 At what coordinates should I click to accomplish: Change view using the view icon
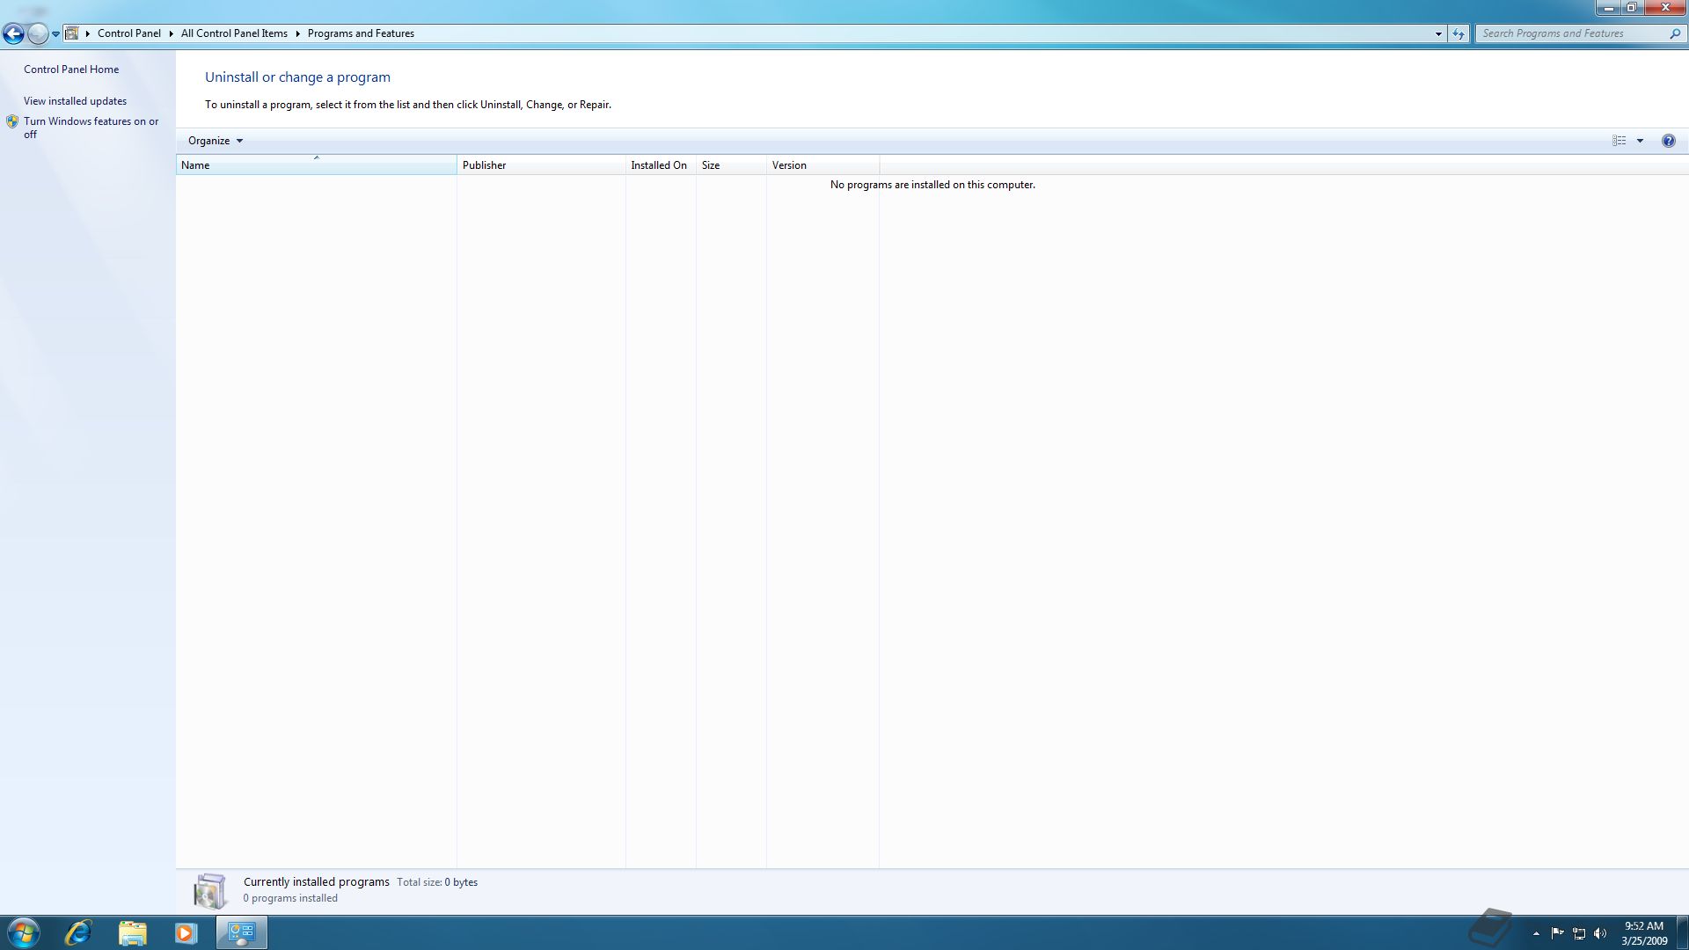1619,141
